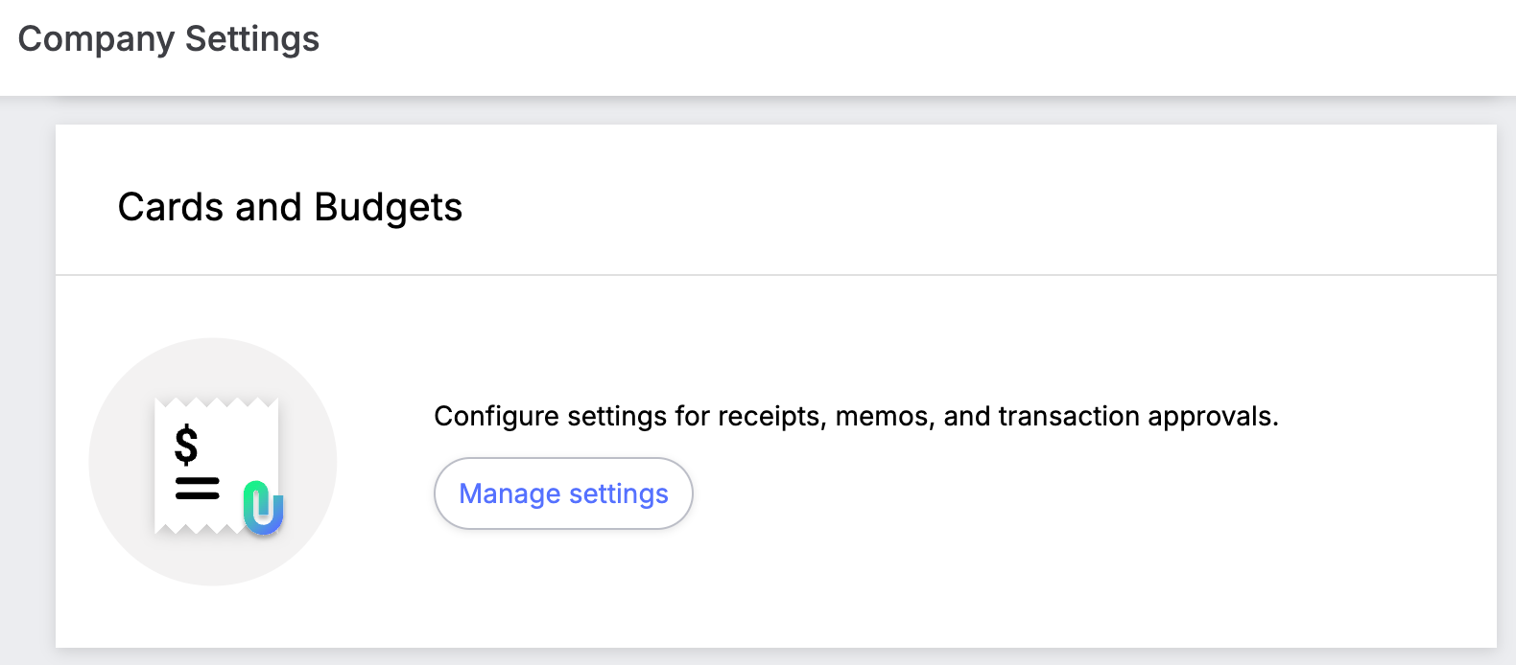Viewport: 1516px width, 665px height.
Task: Click the word "Settings" in the page header
Action: [x=252, y=39]
